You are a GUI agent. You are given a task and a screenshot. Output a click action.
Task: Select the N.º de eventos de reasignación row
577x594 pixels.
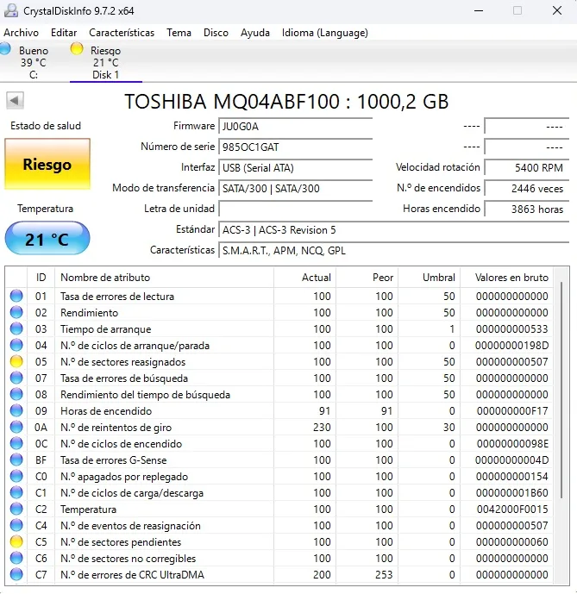279,525
